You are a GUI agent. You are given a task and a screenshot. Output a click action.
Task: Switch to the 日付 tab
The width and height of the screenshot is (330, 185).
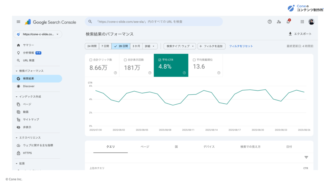tap(289, 147)
